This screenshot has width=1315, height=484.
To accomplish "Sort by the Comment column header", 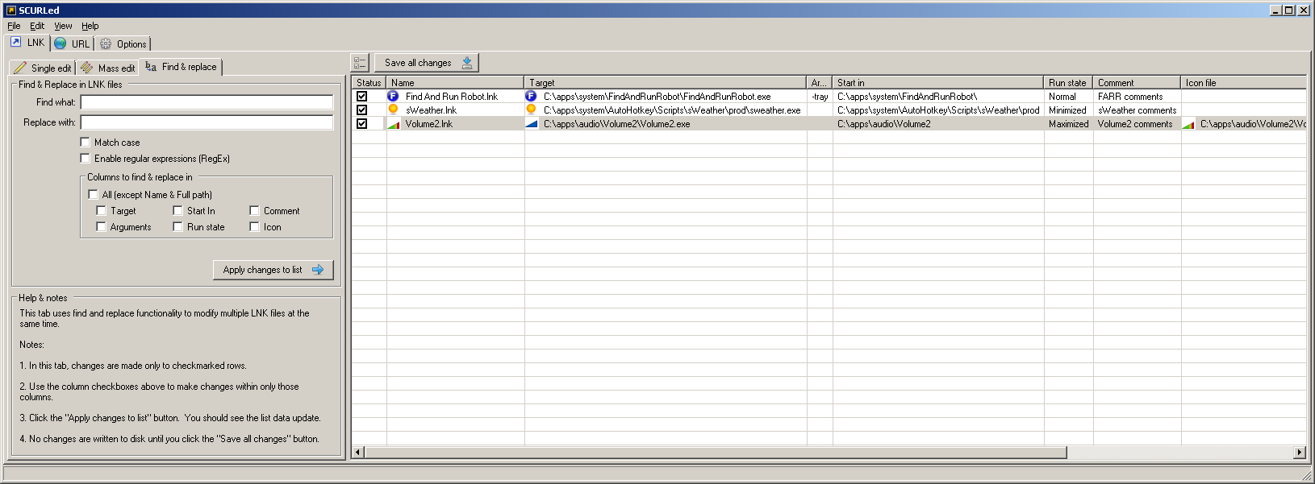I will pyautogui.click(x=1137, y=82).
